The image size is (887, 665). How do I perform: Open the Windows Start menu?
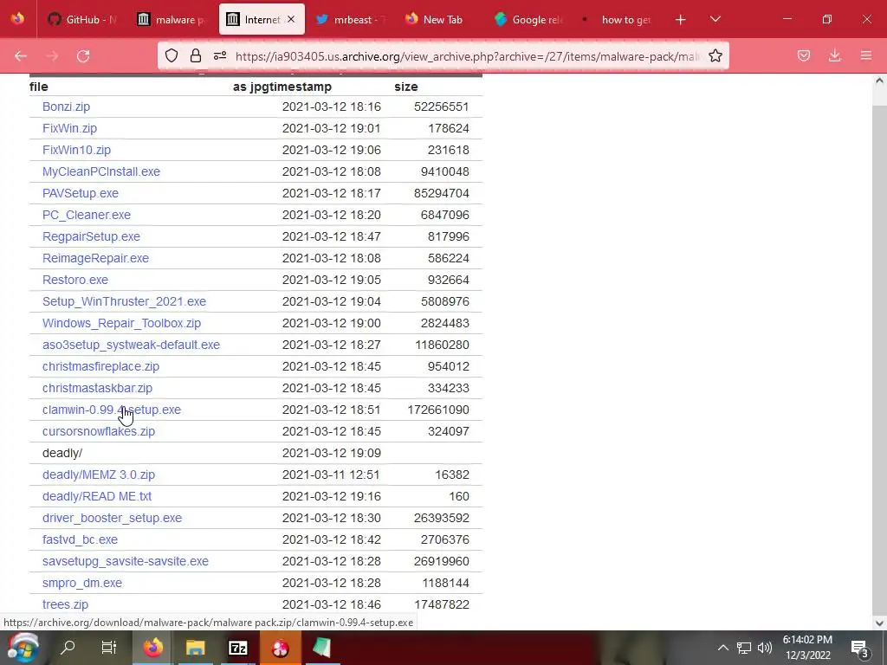point(23,648)
